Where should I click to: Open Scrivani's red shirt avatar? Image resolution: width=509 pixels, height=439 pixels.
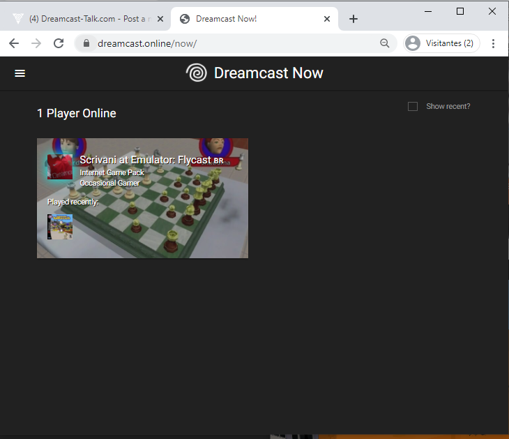[60, 167]
